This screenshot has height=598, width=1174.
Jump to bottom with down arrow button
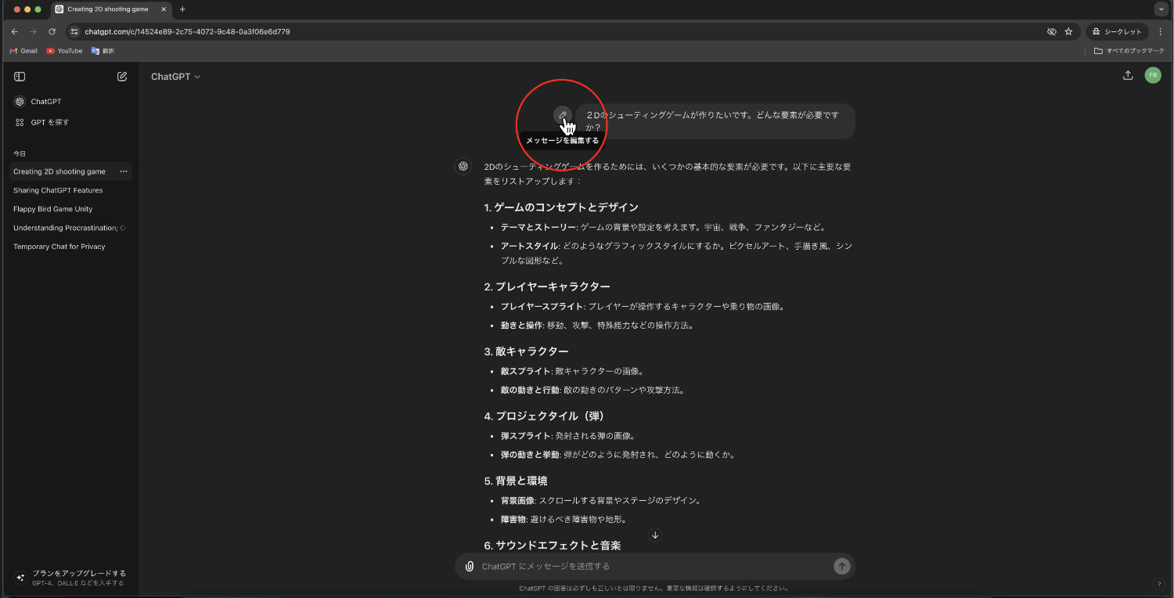[655, 535]
